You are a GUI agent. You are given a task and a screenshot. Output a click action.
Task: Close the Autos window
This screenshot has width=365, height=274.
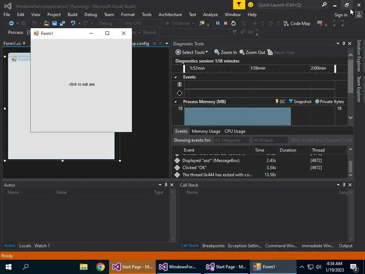click(172, 185)
